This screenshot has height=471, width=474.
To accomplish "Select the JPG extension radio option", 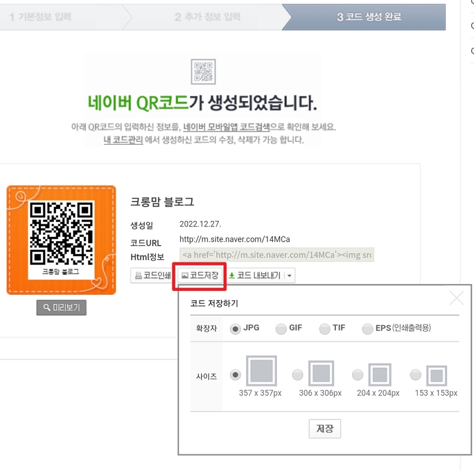I will 236,329.
